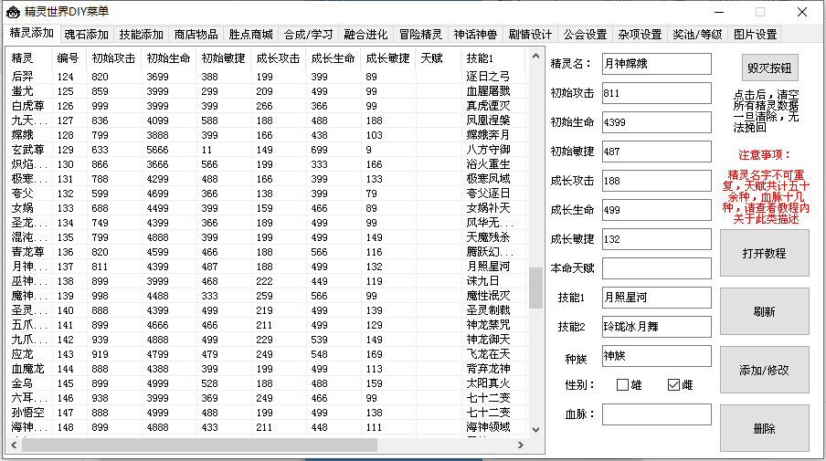Image resolution: width=826 pixels, height=461 pixels.
Task: Select the 夸父 row
Action: [x=266, y=194]
